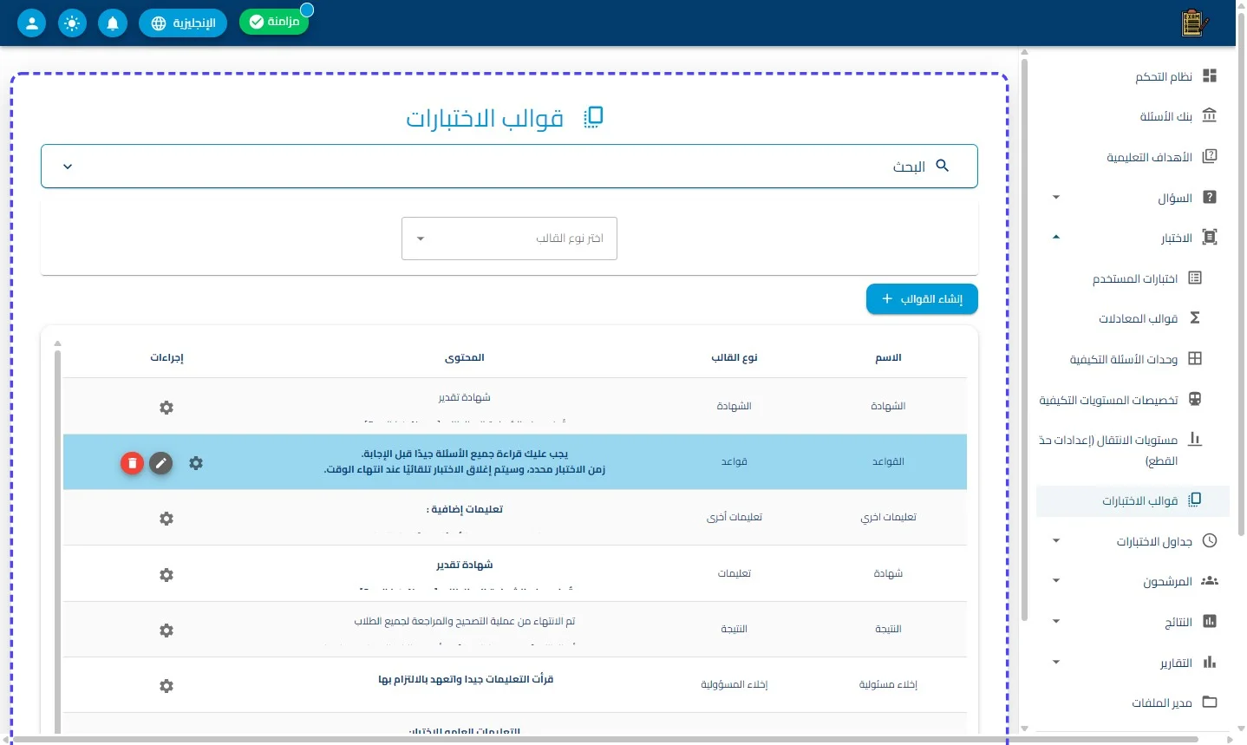
Task: Open the user profile icon
Action: [x=32, y=23]
